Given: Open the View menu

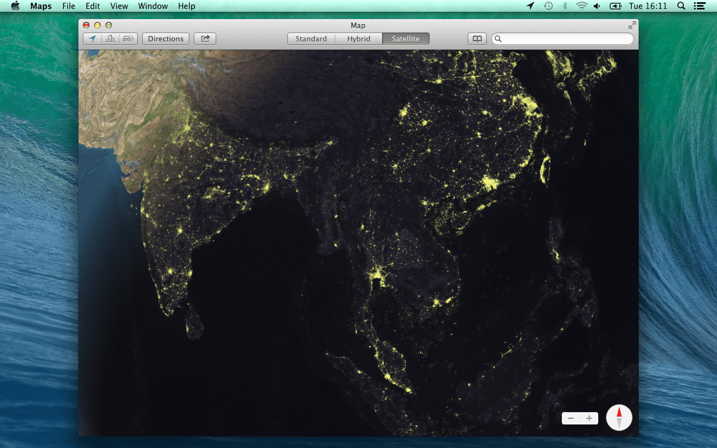Looking at the screenshot, I should coord(119,6).
